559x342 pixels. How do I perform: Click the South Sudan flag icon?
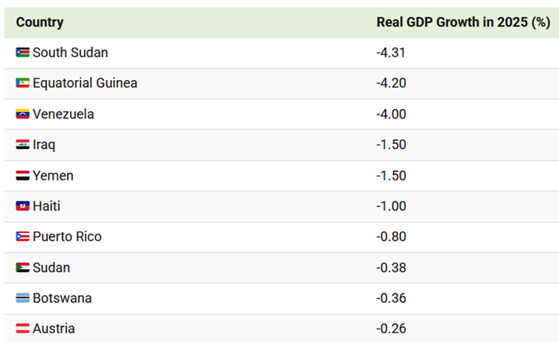(x=23, y=53)
